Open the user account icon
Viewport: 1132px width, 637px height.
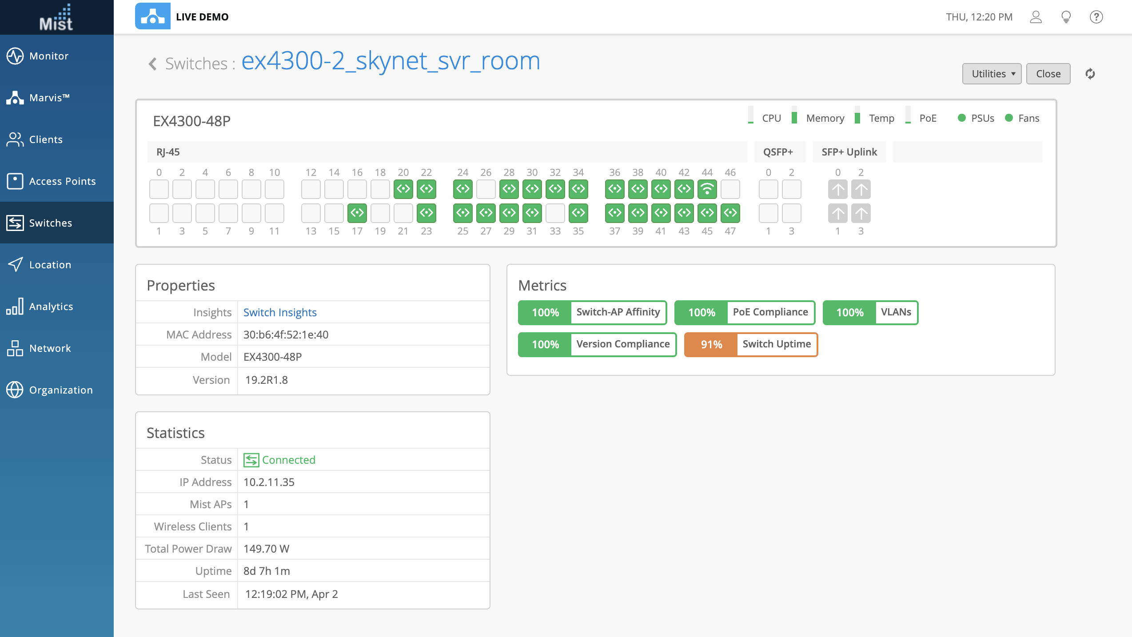[x=1036, y=17]
